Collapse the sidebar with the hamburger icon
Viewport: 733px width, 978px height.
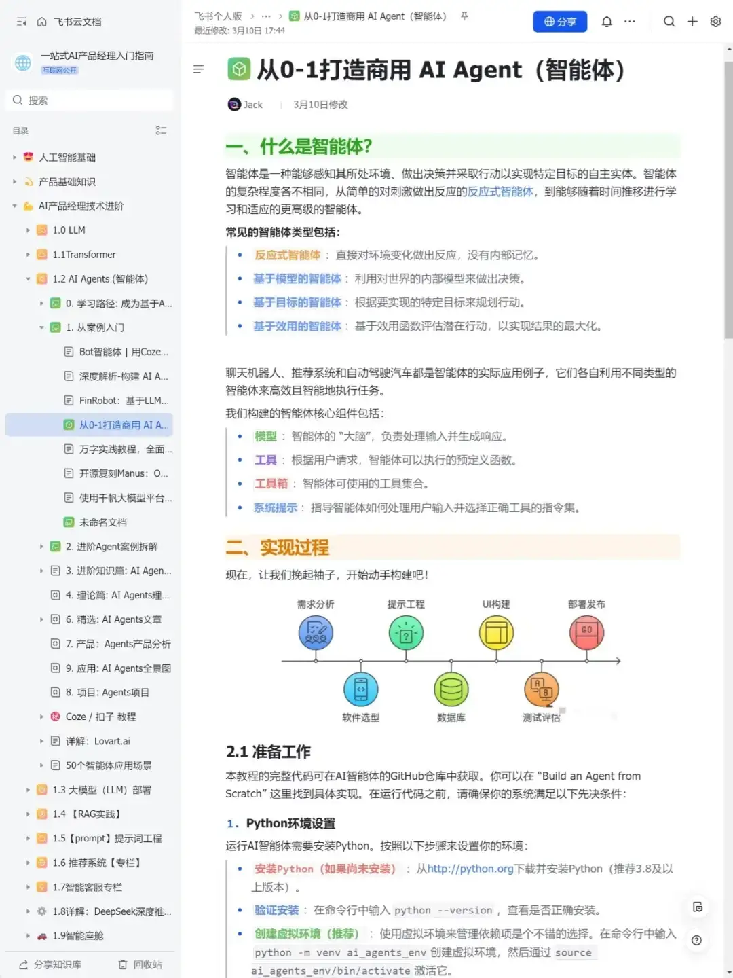coord(20,21)
